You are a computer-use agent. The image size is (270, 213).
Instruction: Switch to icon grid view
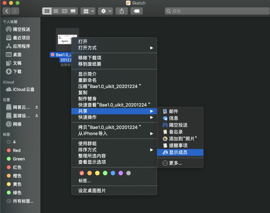[x=47, y=11]
